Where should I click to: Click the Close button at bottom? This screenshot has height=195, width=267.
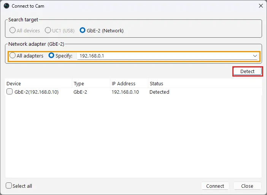[247, 186]
